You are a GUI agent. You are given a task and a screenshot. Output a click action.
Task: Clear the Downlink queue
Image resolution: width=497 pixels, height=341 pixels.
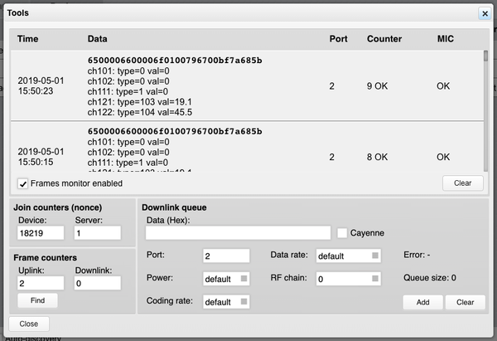pyautogui.click(x=465, y=302)
